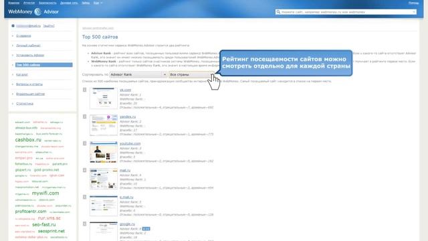Open the youtube.com site thumbnail

tap(104, 152)
